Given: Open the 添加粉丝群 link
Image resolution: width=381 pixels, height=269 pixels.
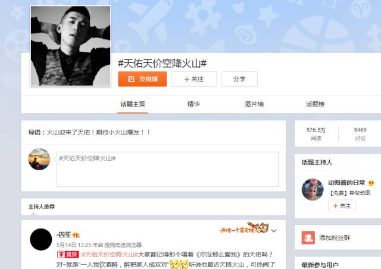Looking at the screenshot, I should [335, 237].
